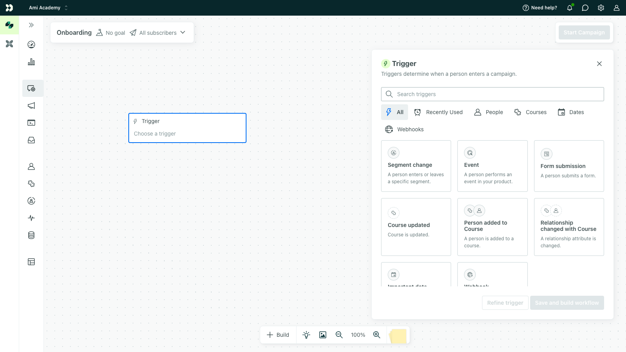Click the Customer.io logo in the top bar

click(9, 8)
